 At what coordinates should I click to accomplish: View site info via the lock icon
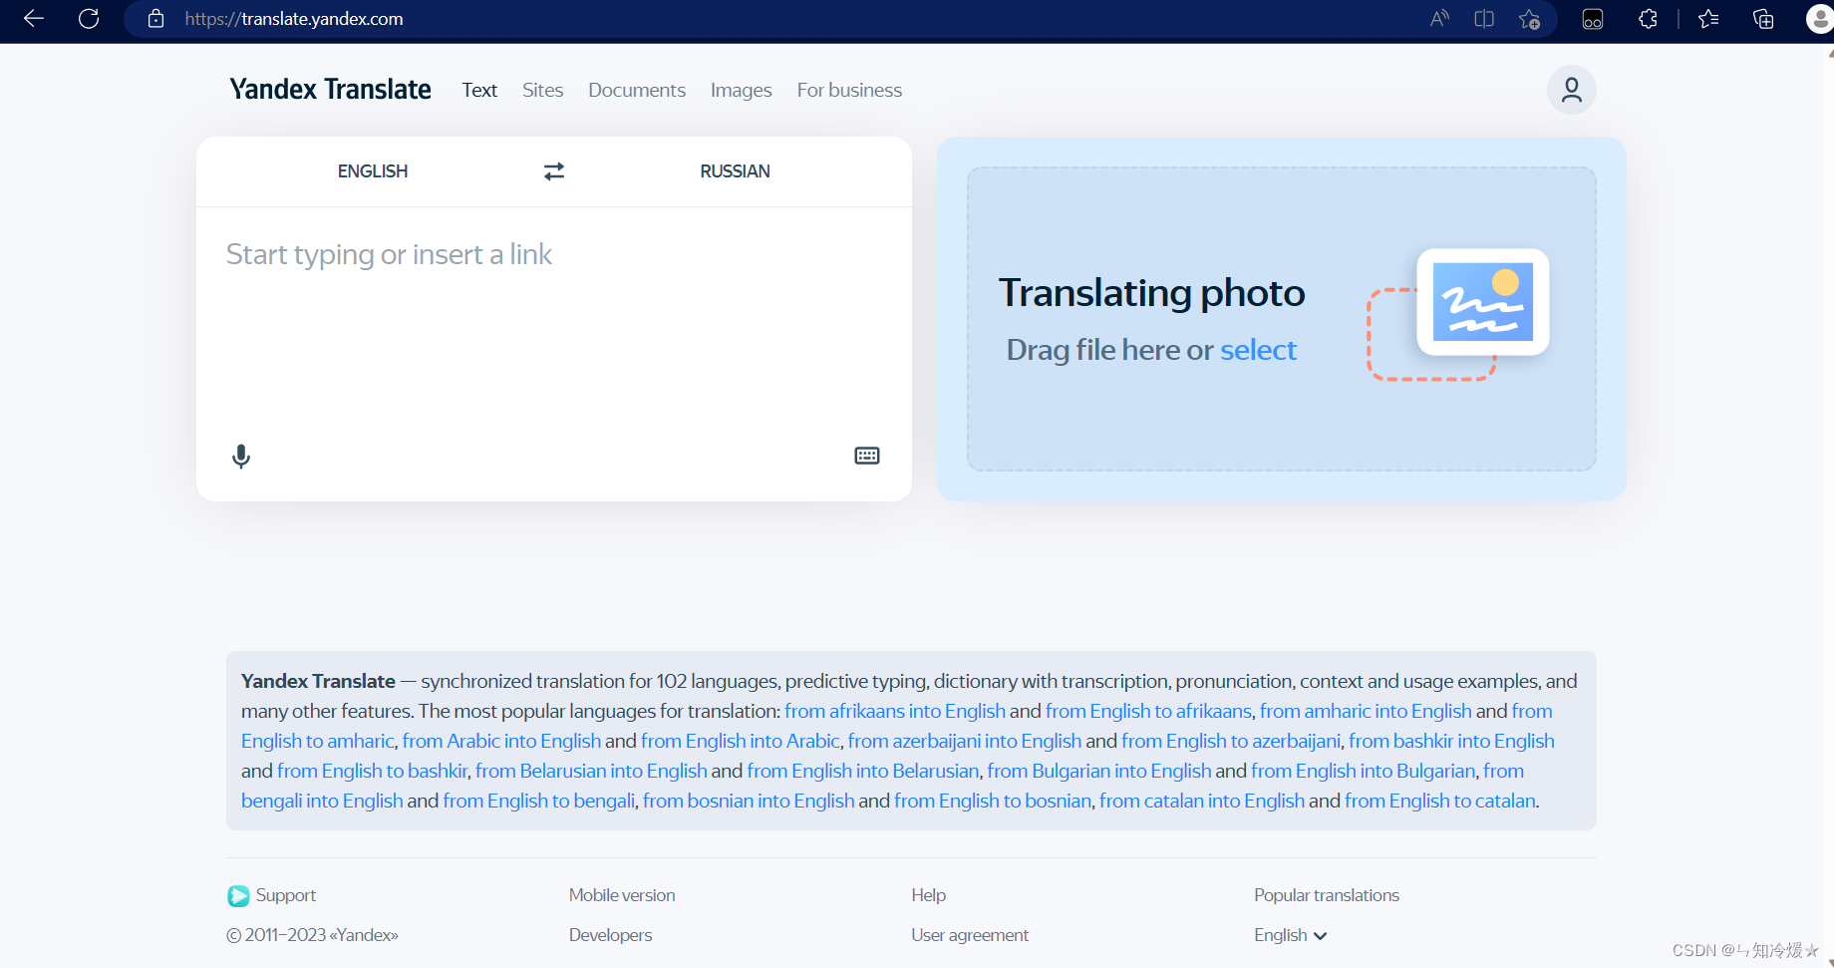tap(155, 19)
